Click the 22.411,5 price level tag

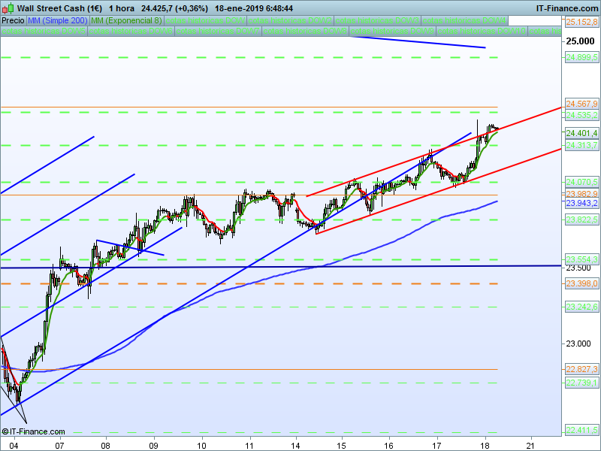tap(581, 430)
